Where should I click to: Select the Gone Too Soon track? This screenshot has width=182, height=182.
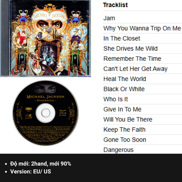coord(125,140)
